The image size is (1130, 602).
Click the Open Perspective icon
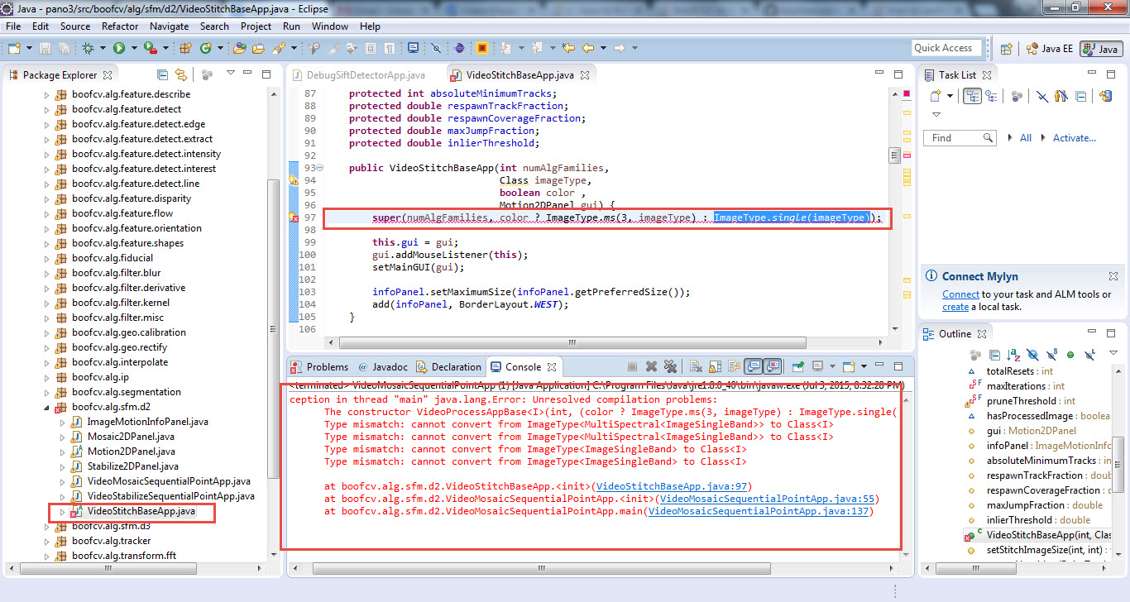coord(1006,49)
